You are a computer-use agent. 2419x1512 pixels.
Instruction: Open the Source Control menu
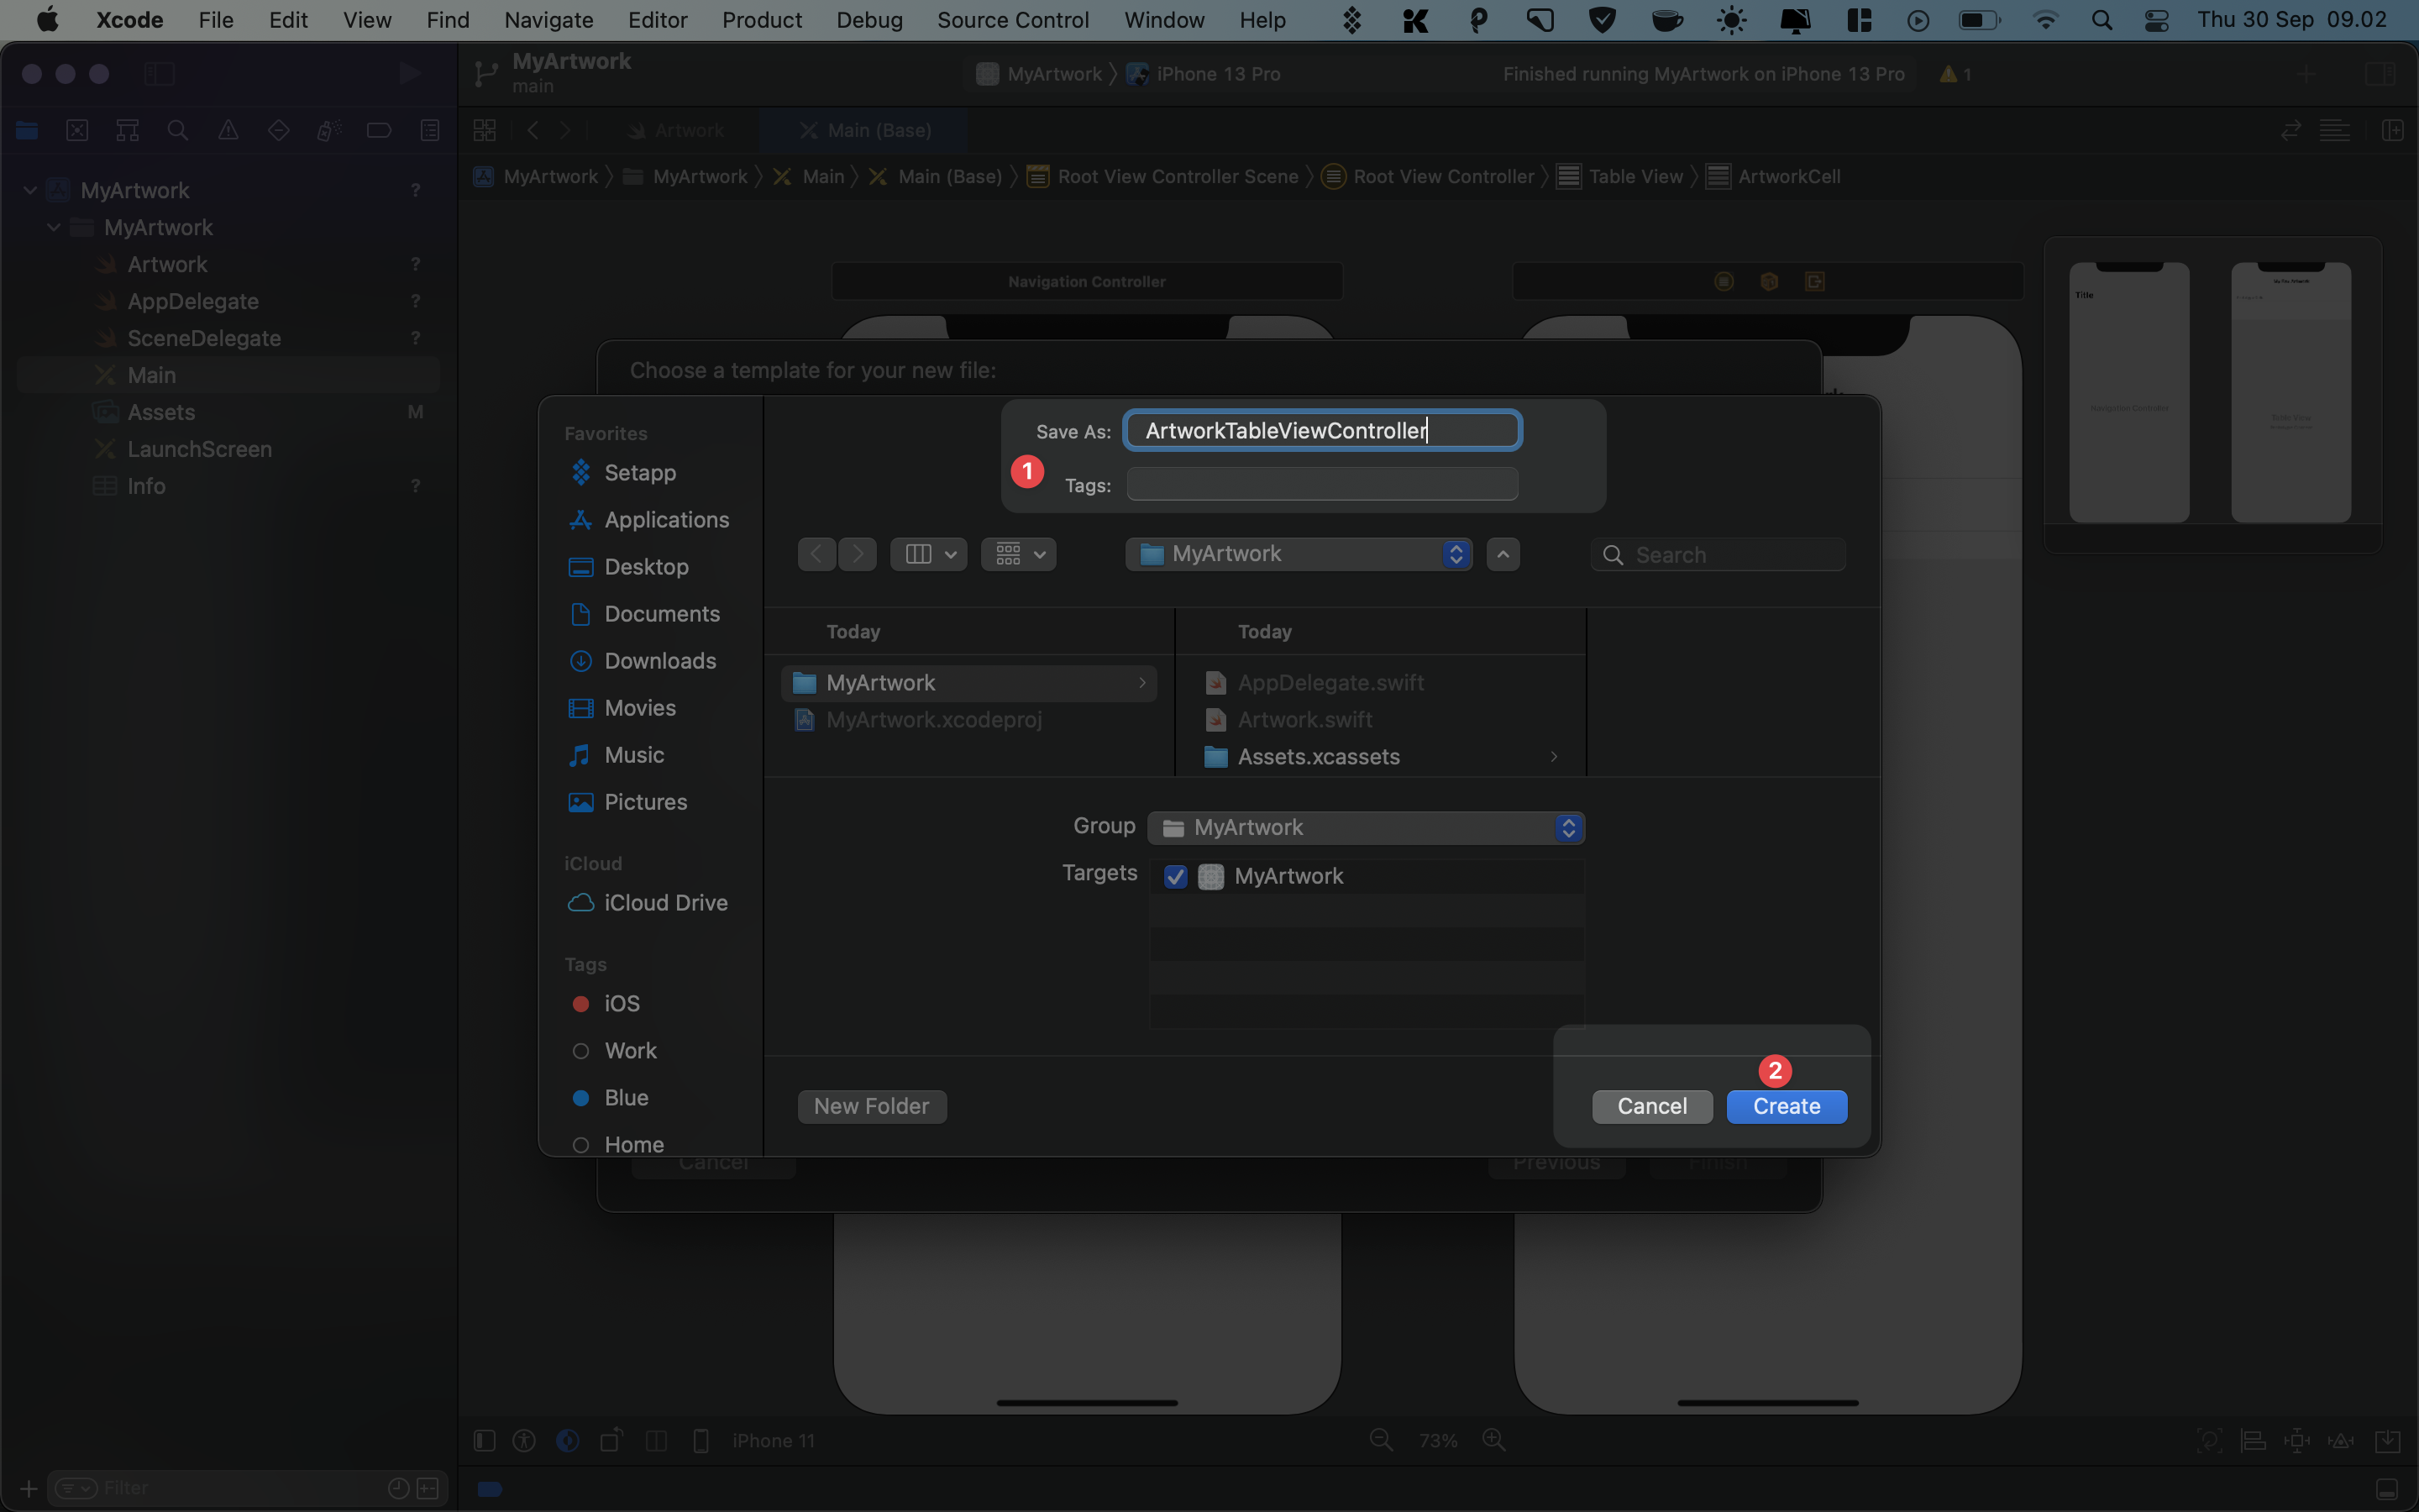(1013, 20)
